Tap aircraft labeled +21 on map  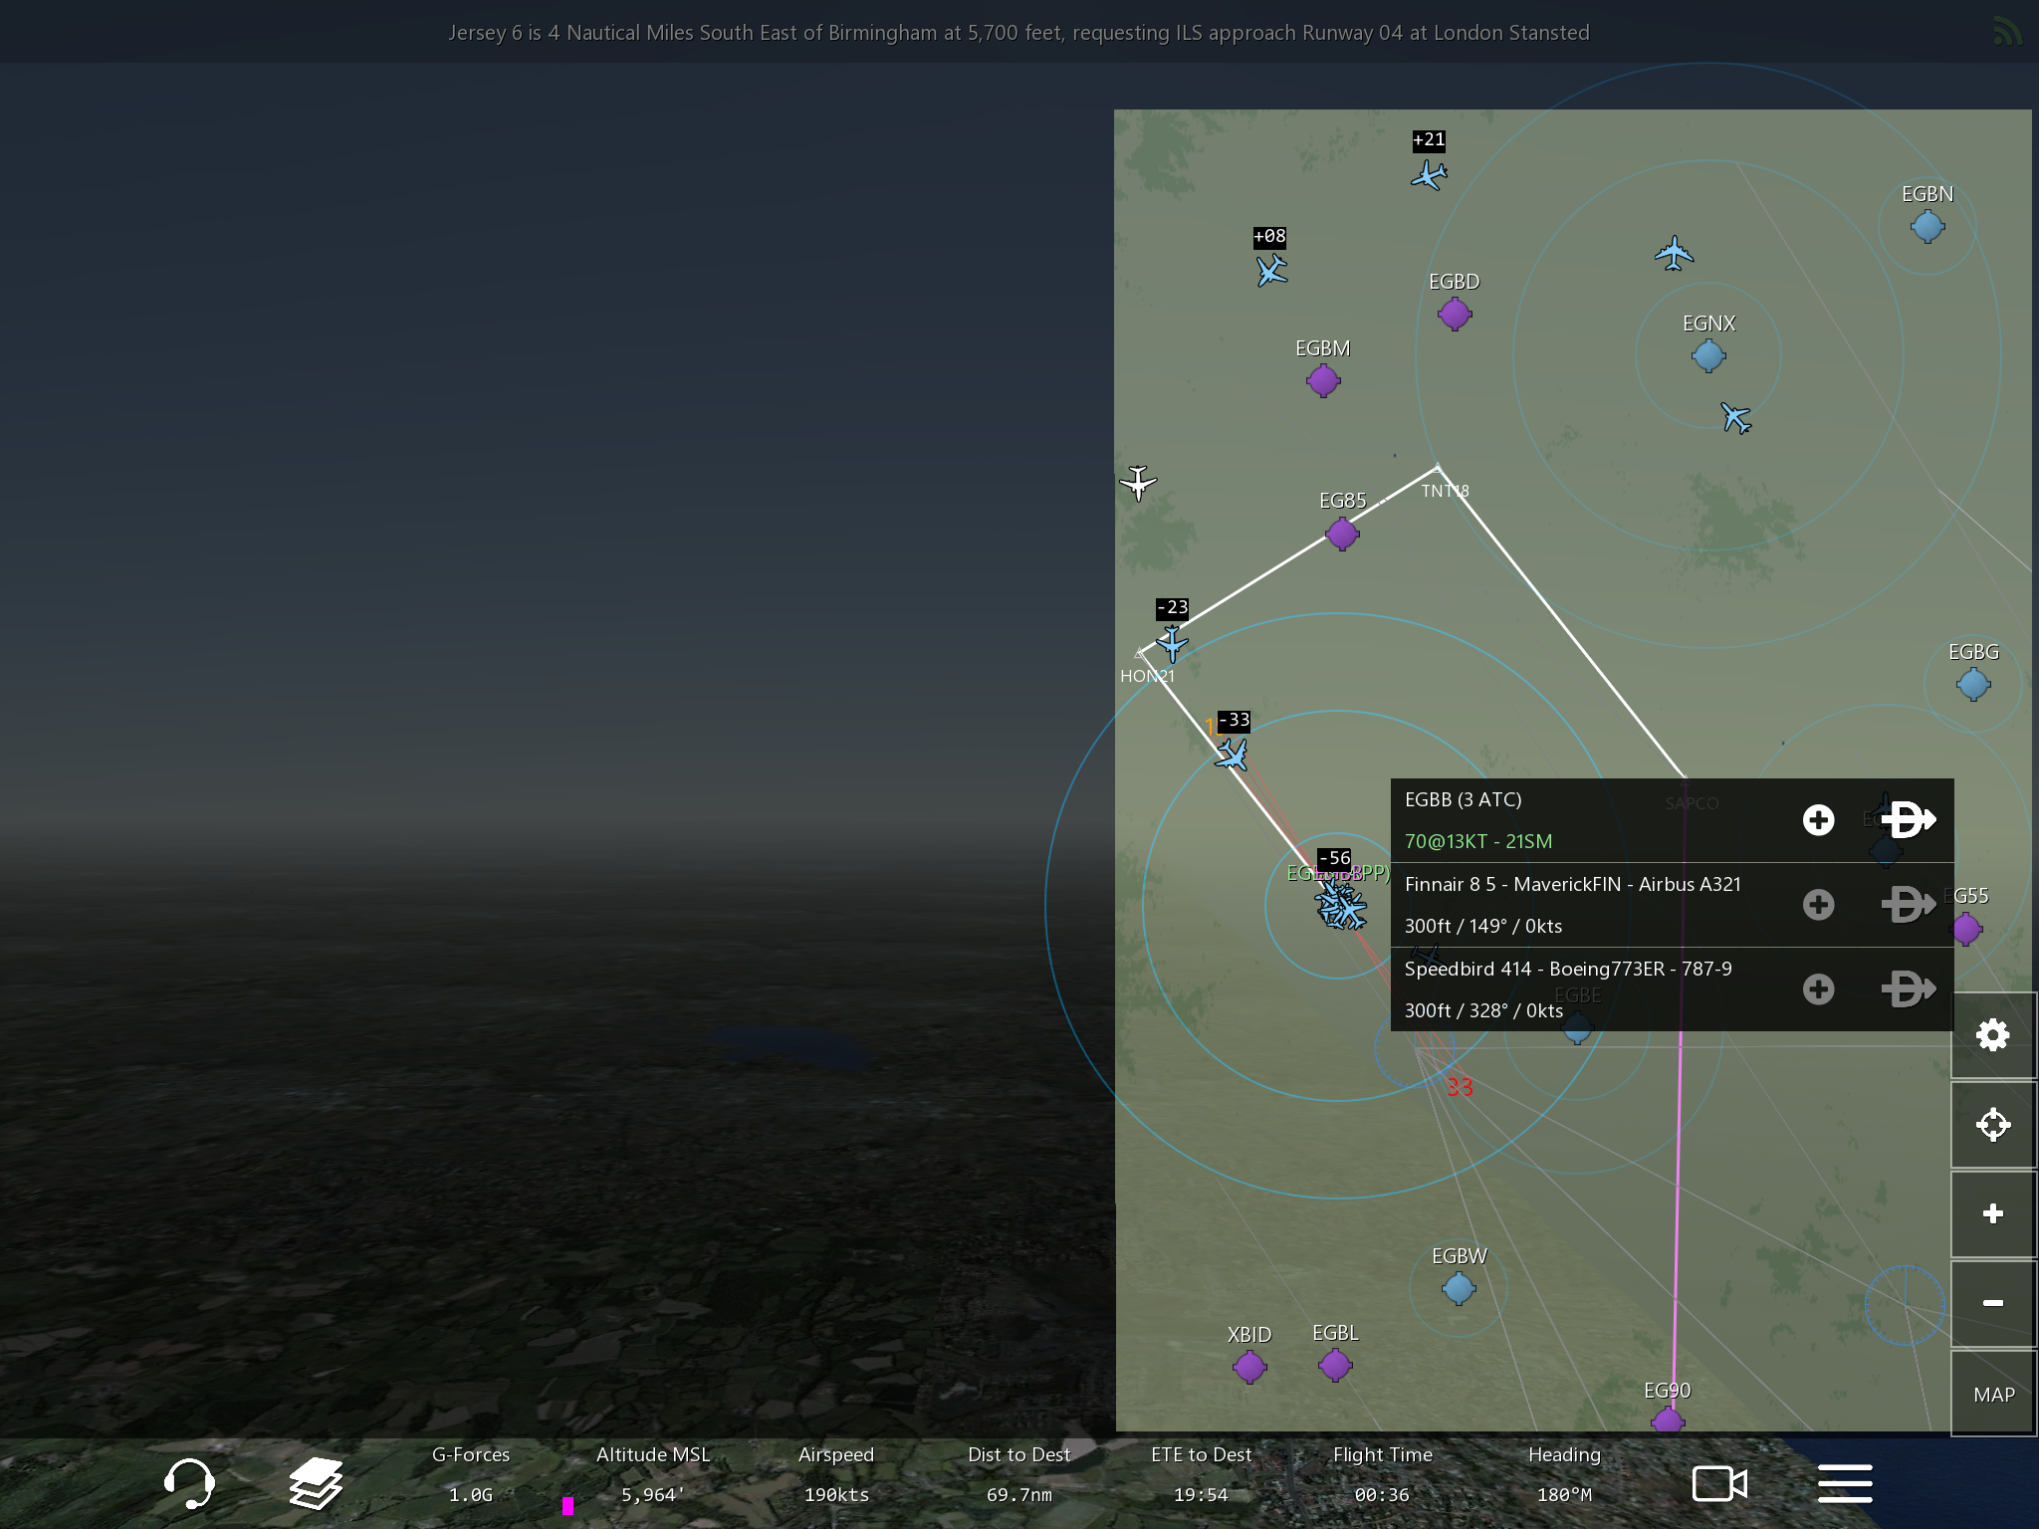point(1429,176)
